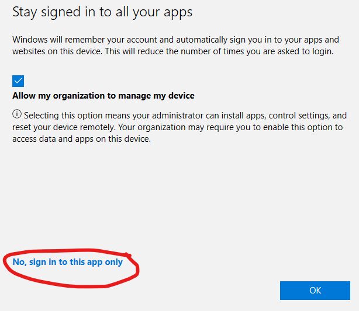Toggle the checkmark above Allow my organization
The image size is (359, 311).
click(18, 81)
